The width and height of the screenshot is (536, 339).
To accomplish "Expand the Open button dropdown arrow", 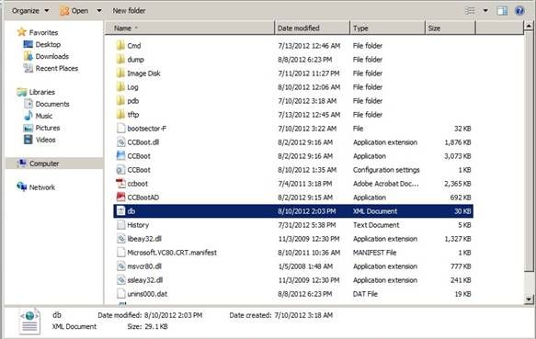I will (98, 11).
